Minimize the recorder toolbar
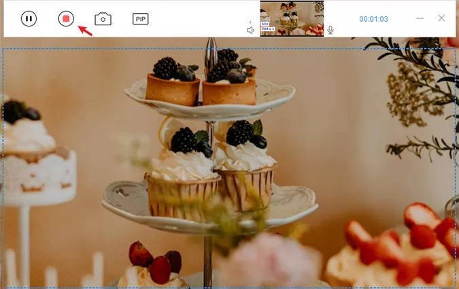The width and height of the screenshot is (459, 289). [420, 18]
